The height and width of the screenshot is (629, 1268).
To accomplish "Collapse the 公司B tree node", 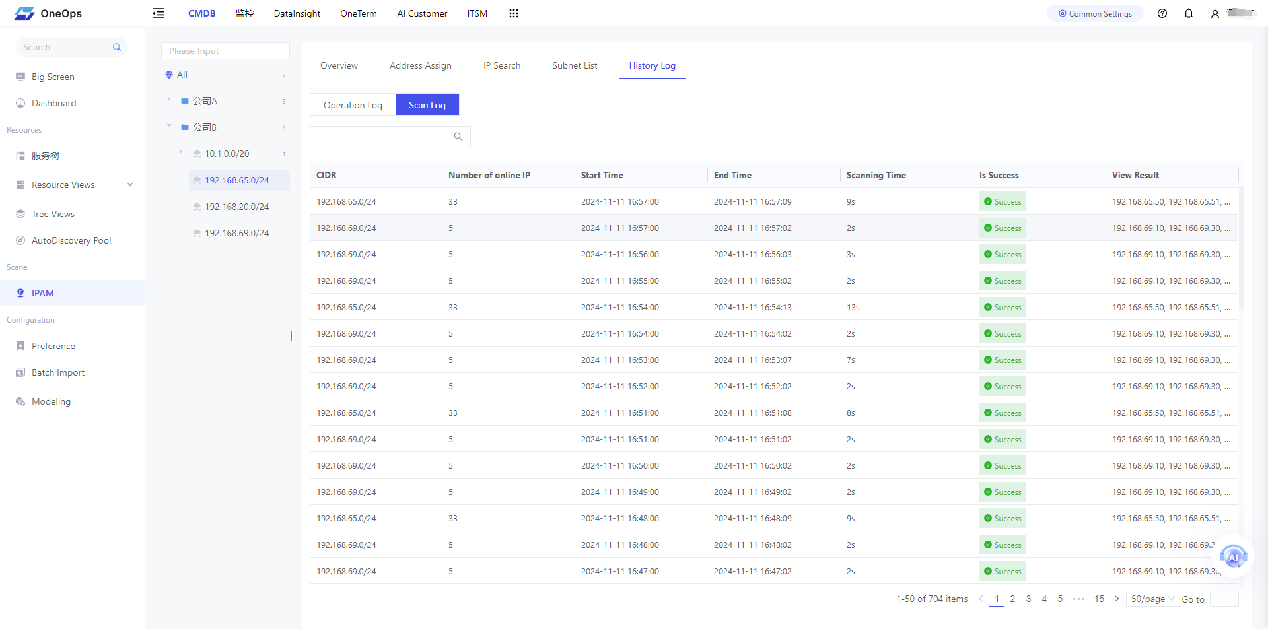I will pos(169,125).
